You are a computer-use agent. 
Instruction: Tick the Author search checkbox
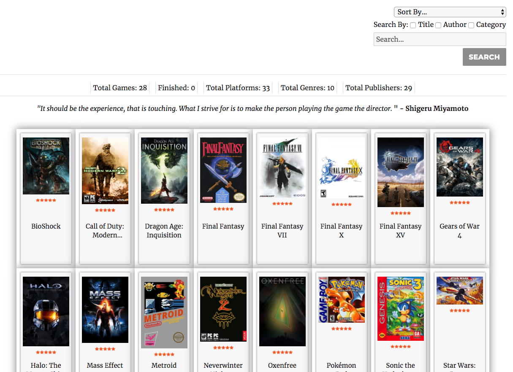[438, 25]
